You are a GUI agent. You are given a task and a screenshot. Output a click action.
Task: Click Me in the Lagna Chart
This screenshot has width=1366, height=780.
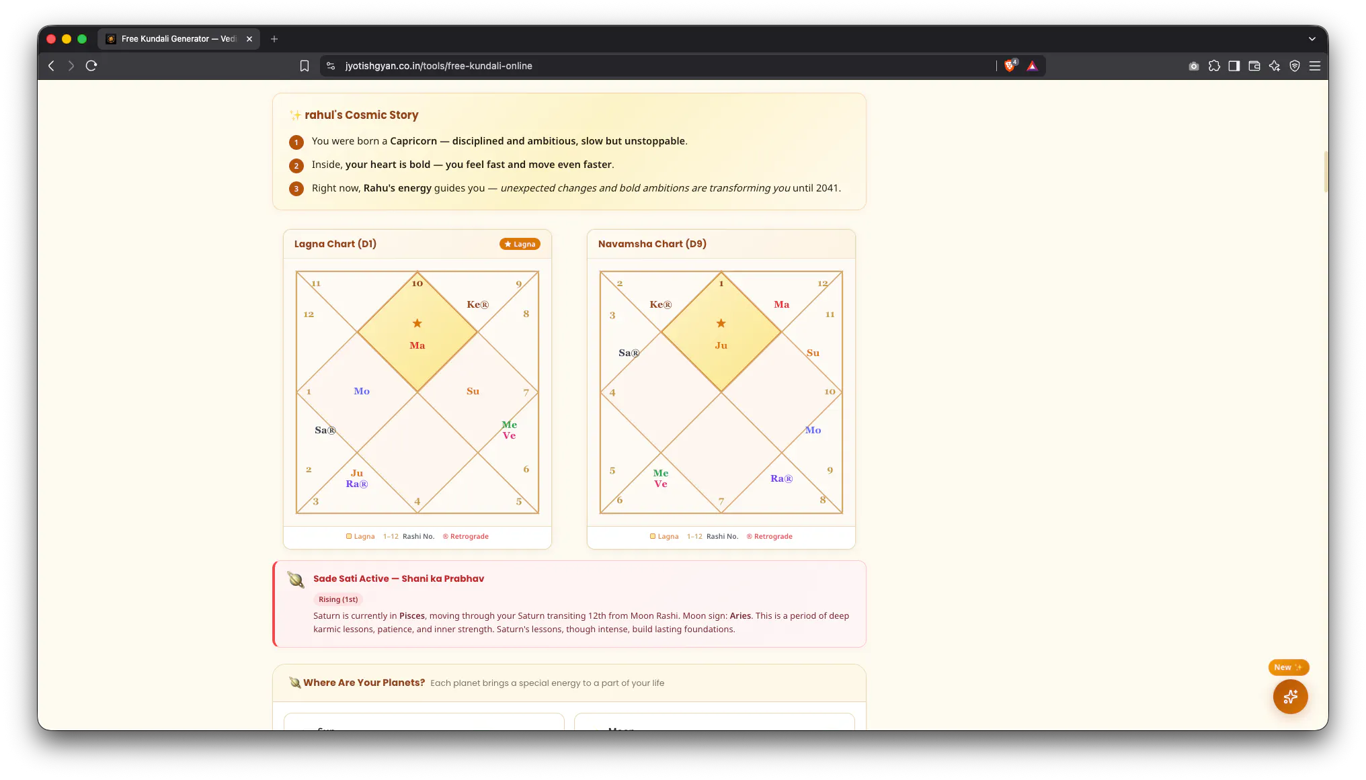point(510,425)
